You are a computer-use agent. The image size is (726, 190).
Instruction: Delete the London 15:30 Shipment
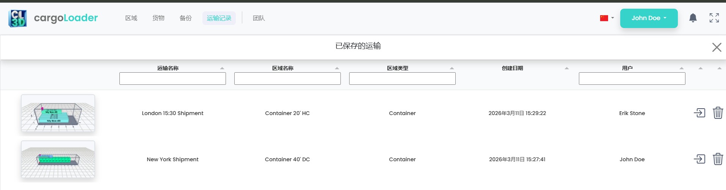[x=718, y=113]
